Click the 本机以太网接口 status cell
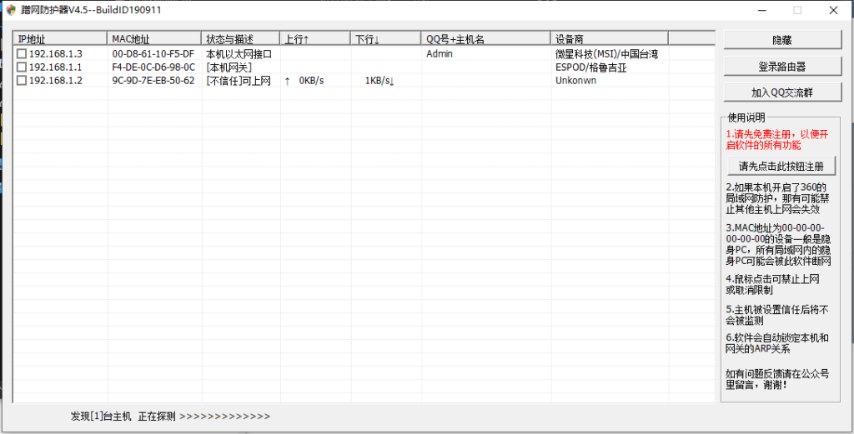The height and width of the screenshot is (434, 854). (239, 54)
